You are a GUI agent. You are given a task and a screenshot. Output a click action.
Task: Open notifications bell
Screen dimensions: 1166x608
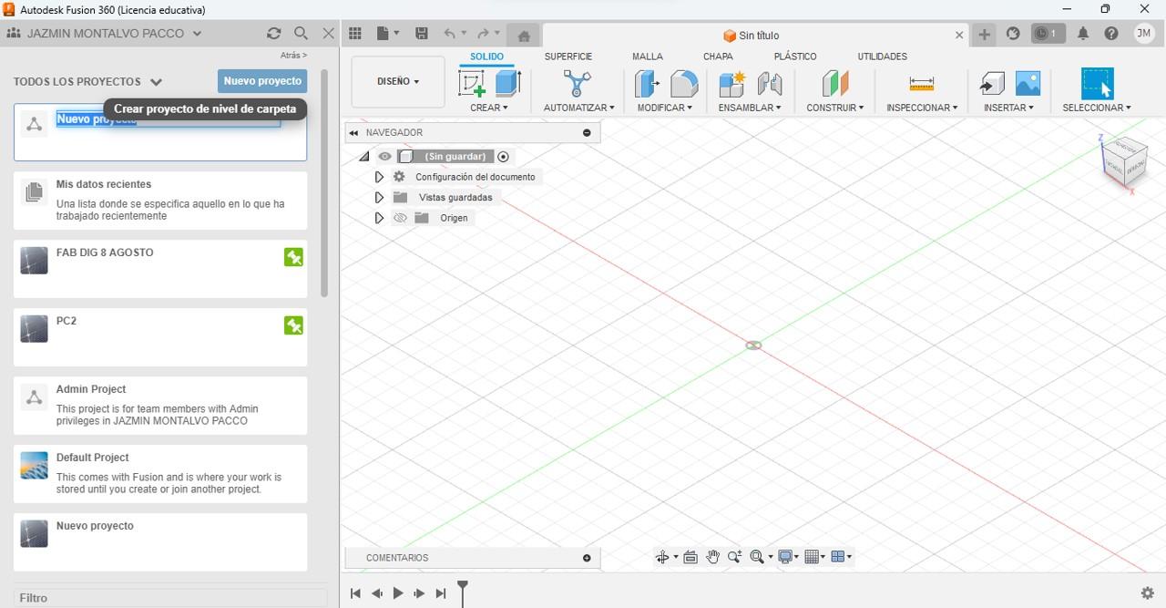[x=1083, y=34]
